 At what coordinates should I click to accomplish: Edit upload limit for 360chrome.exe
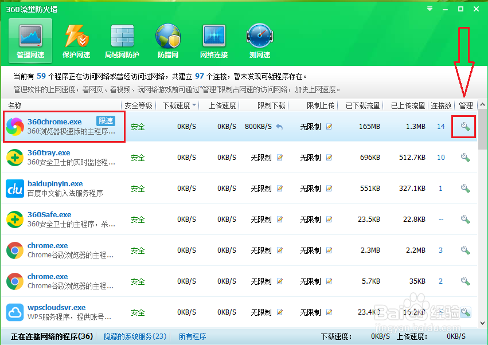[329, 126]
